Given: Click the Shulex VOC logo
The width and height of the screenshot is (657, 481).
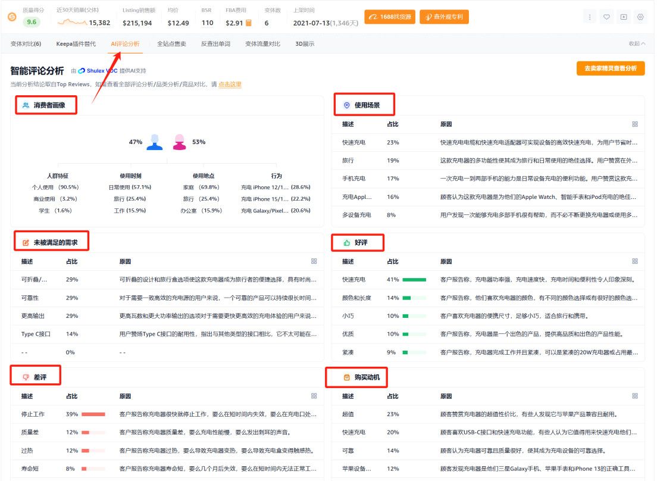Looking at the screenshot, I should (x=98, y=71).
